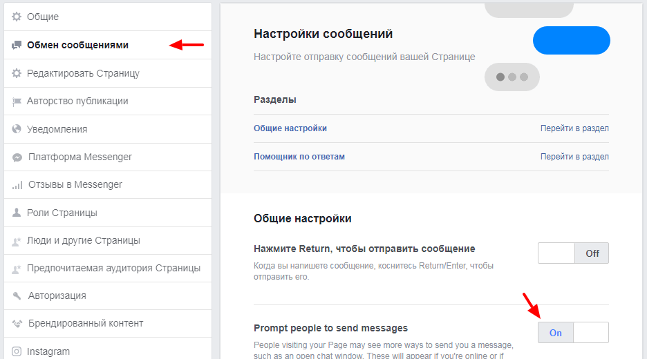Click 'Настройте отправку сообщений вашей Странице' text
The height and width of the screenshot is (359, 647).
364,57
